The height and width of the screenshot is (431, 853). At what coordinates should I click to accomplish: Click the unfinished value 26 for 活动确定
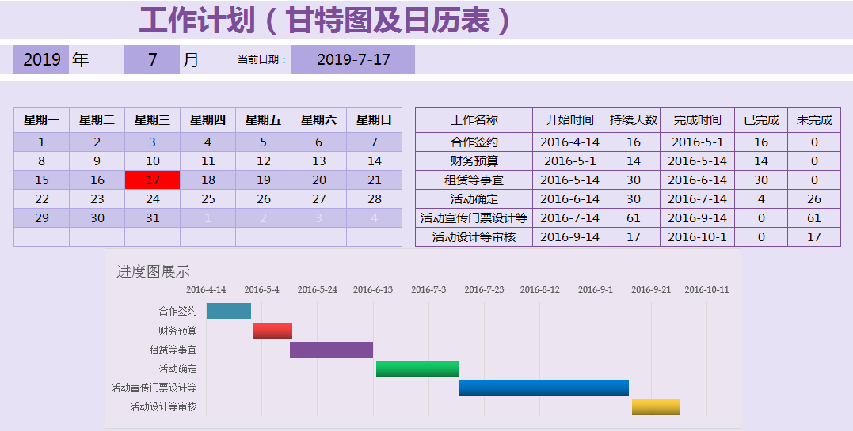[x=814, y=199]
